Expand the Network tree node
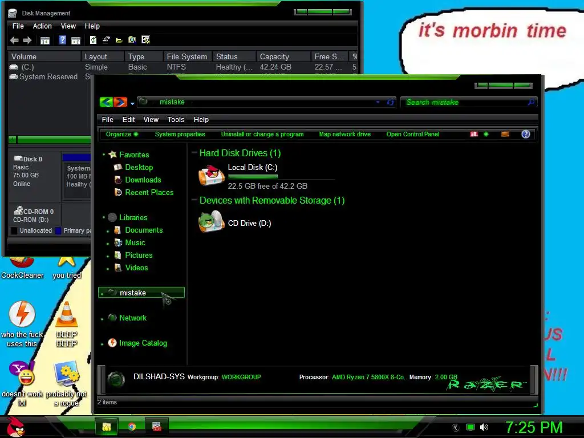Image resolution: width=584 pixels, height=438 pixels. (102, 318)
